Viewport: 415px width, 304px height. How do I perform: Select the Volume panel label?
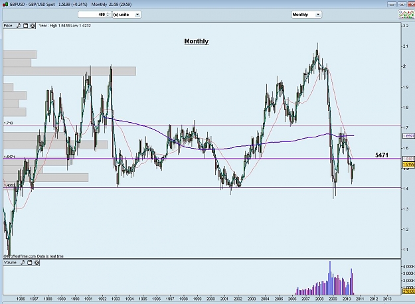coord(10,262)
